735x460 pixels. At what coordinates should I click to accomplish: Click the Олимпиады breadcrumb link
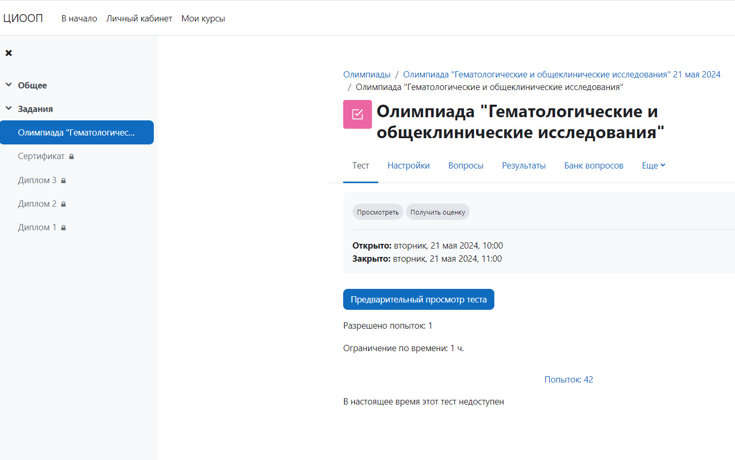[x=367, y=74]
